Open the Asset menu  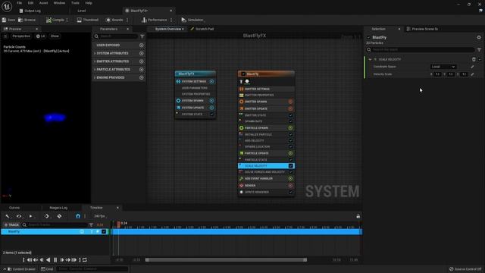[43, 3]
